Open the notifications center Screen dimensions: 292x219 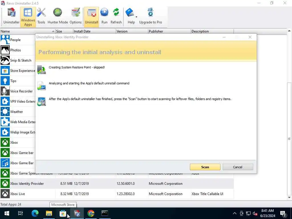point(283,214)
